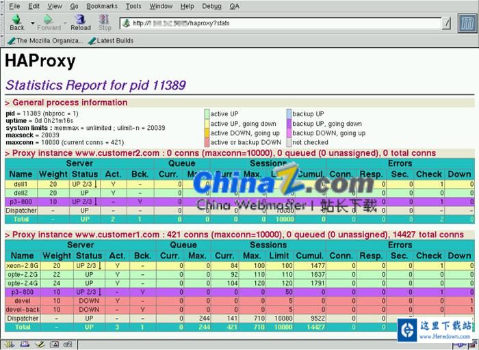Image resolution: width=479 pixels, height=350 pixels.
Task: Open Navigator from status bar icon
Action: (x=9, y=345)
